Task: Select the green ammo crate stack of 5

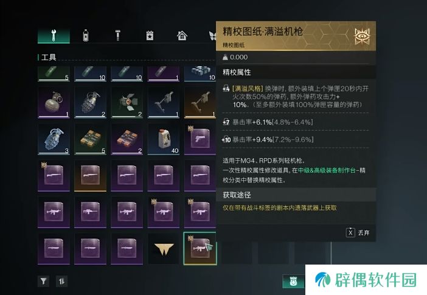Action: (90, 139)
